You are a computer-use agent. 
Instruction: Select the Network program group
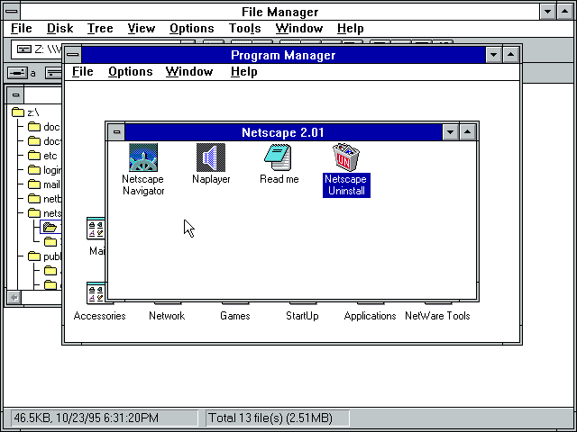(x=167, y=316)
